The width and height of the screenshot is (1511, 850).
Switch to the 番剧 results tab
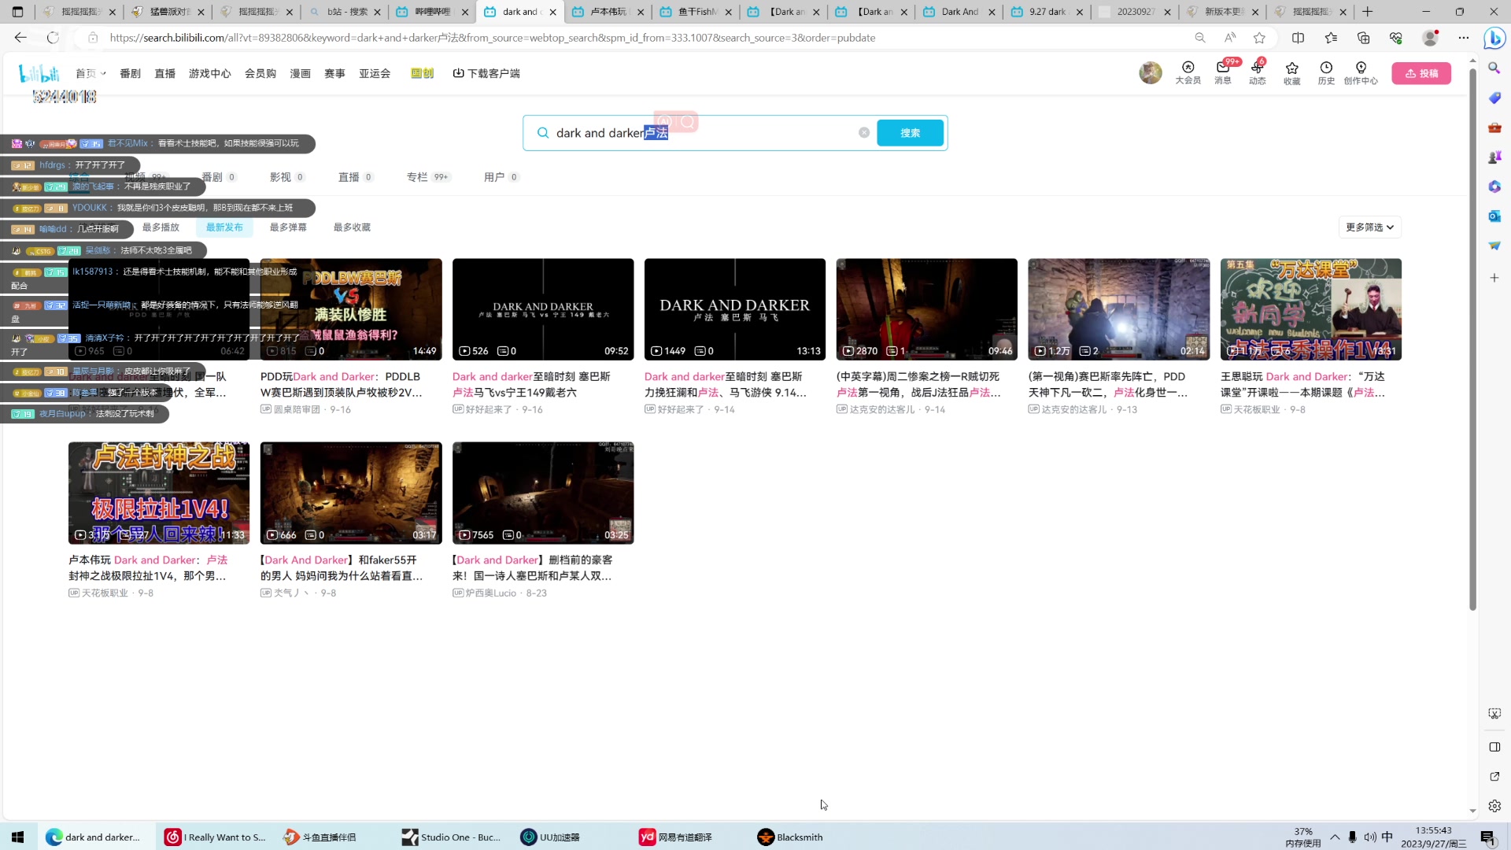(x=219, y=177)
